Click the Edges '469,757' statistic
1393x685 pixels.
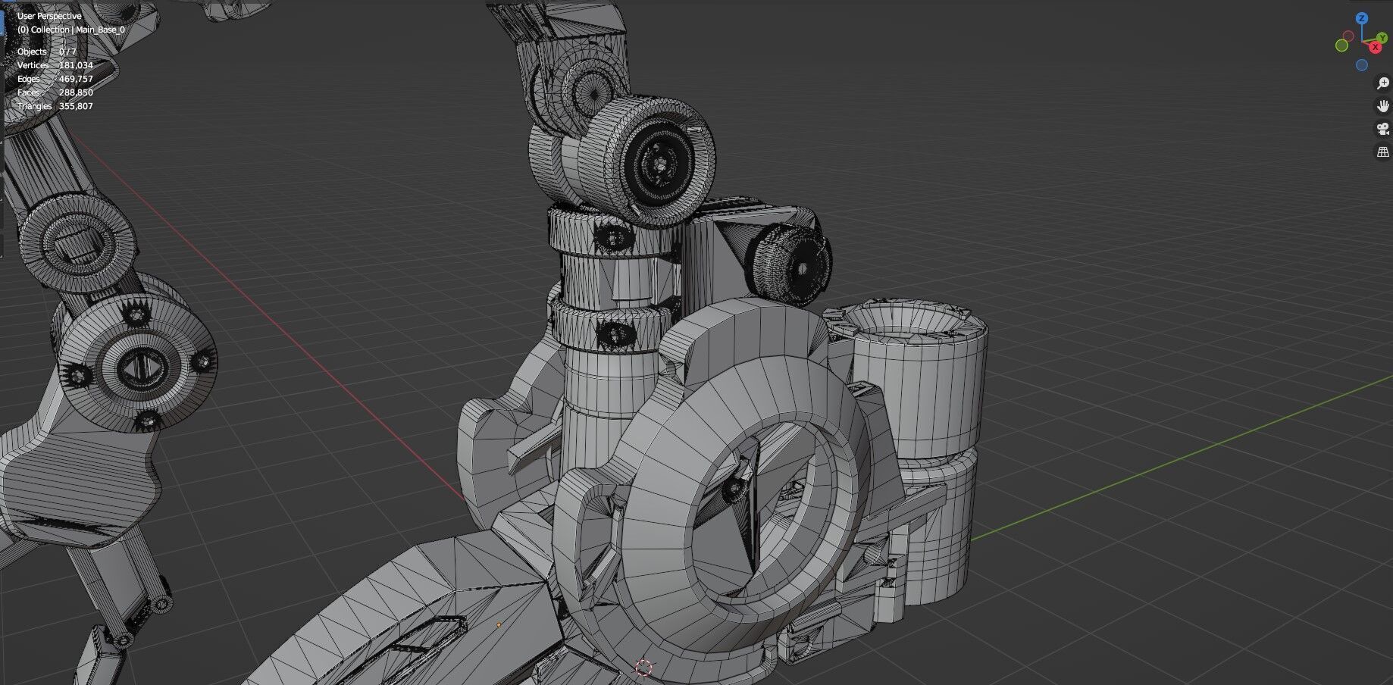(x=76, y=79)
